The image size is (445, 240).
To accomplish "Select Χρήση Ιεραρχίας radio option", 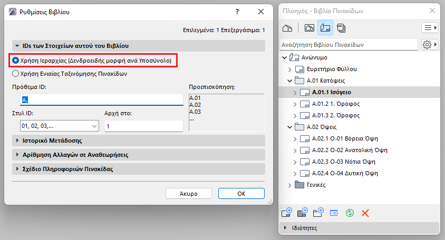I will pyautogui.click(x=16, y=61).
